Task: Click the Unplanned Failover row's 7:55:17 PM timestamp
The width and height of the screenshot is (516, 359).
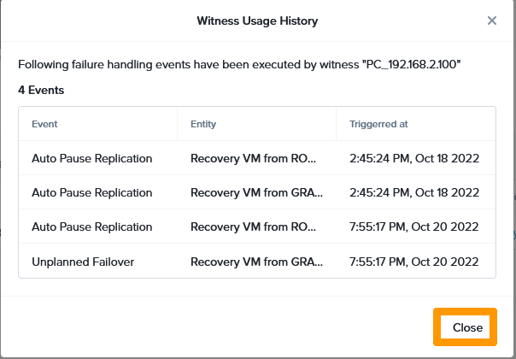Action: point(413,262)
